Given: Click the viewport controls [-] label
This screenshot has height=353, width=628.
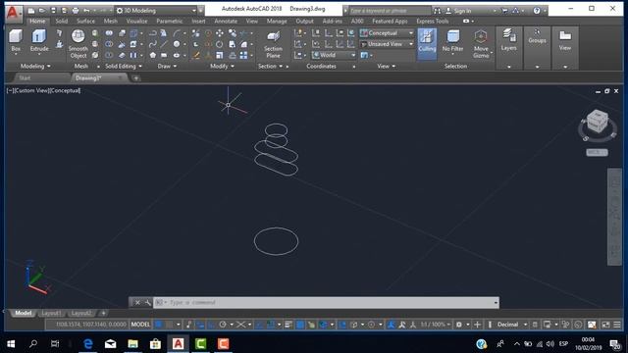Looking at the screenshot, I should 9,91.
